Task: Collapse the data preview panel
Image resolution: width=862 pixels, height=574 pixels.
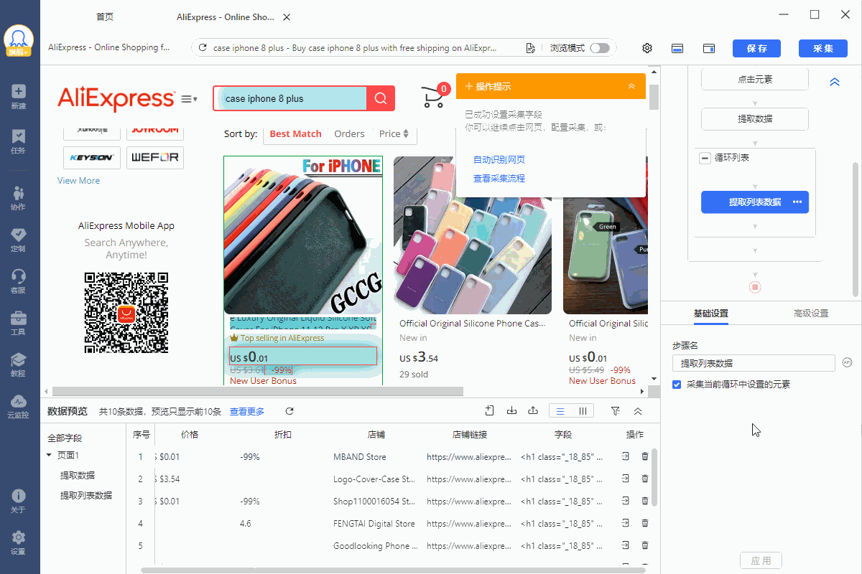Action: pos(637,411)
